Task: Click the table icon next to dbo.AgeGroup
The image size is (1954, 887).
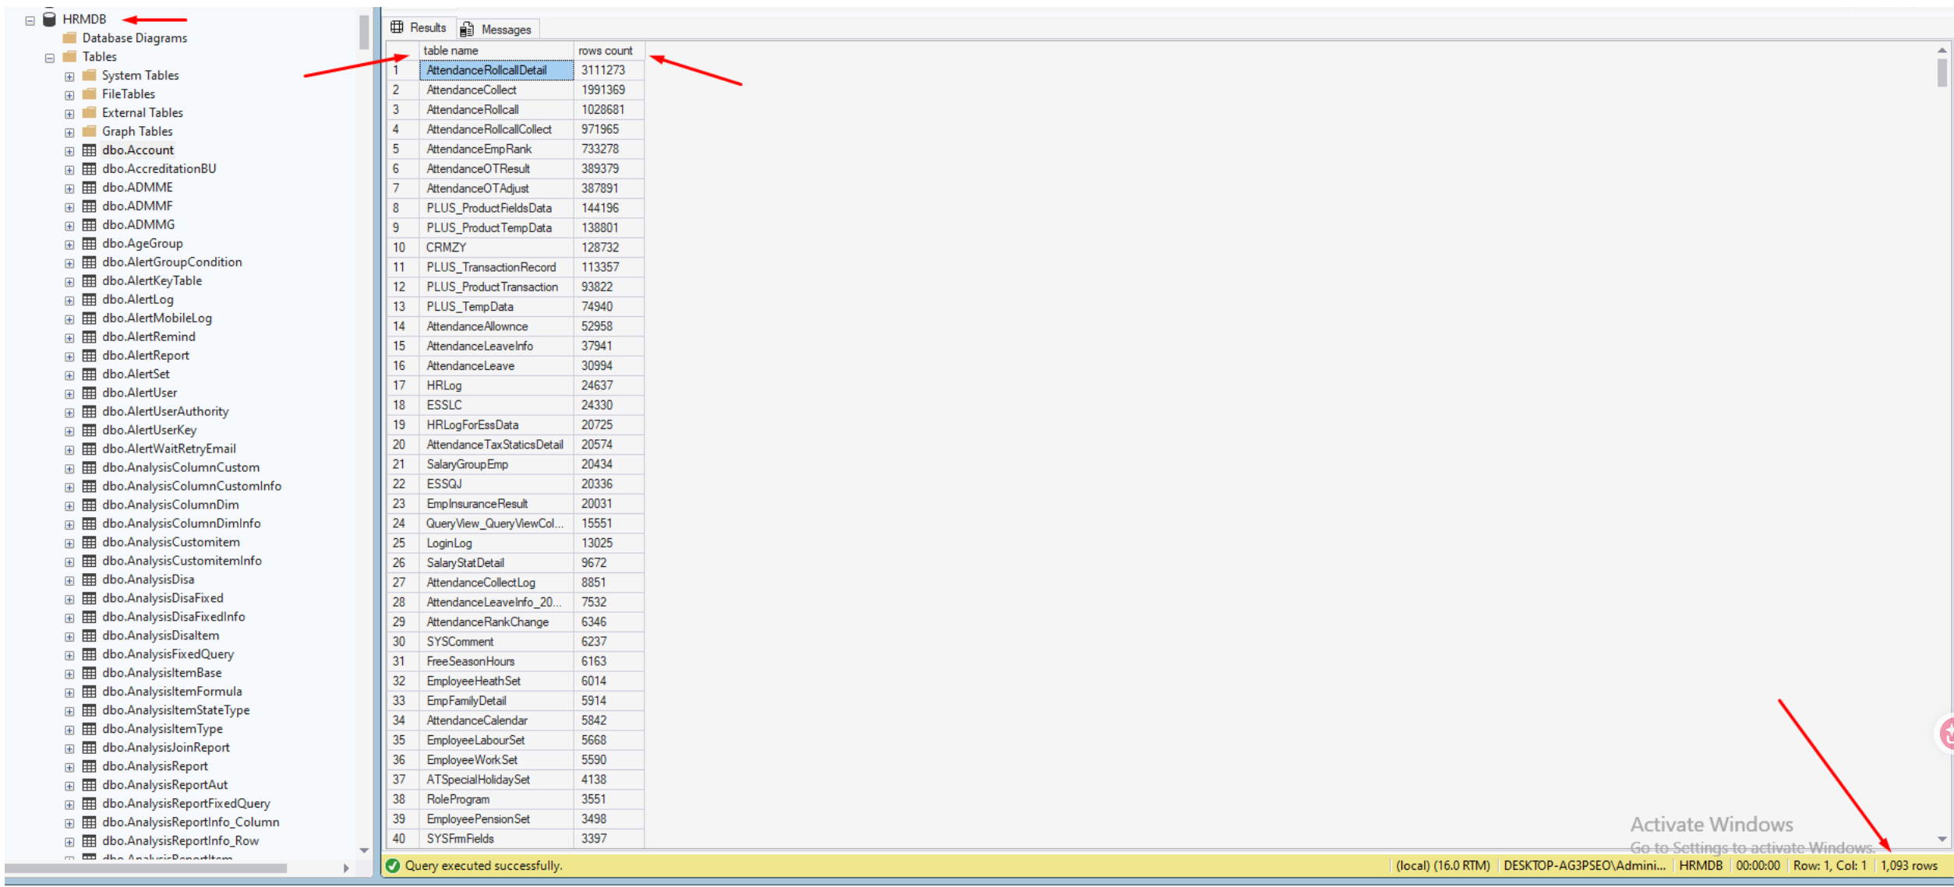Action: pyautogui.click(x=90, y=243)
